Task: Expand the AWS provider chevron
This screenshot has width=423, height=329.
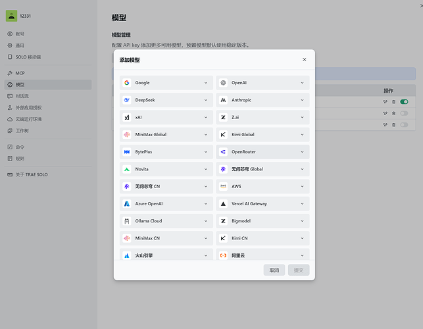Action: coord(302,186)
